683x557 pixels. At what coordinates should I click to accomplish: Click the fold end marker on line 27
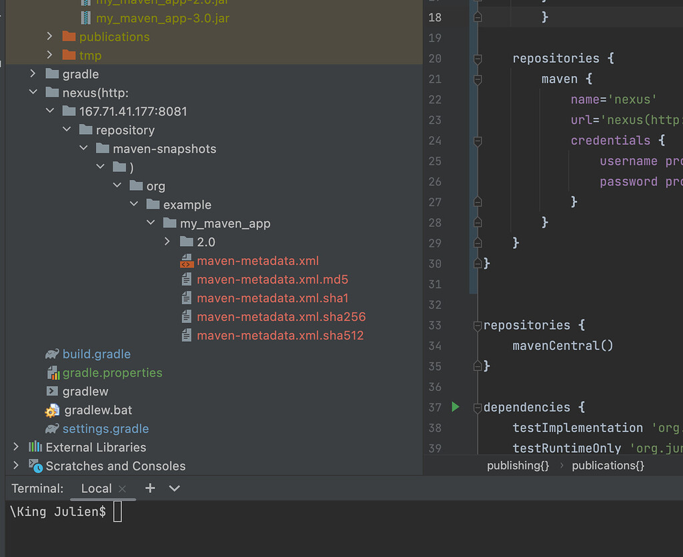tap(478, 201)
